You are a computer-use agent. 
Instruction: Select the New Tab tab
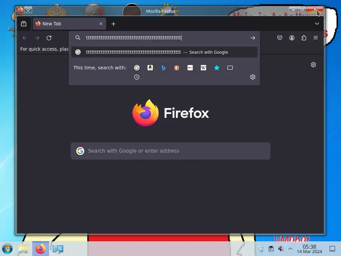tap(69, 24)
